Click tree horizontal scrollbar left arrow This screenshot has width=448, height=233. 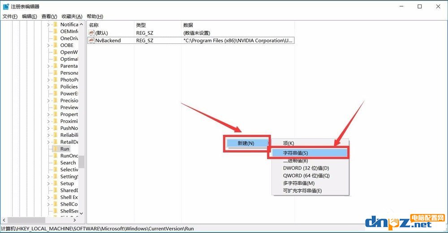pyautogui.click(x=4, y=220)
